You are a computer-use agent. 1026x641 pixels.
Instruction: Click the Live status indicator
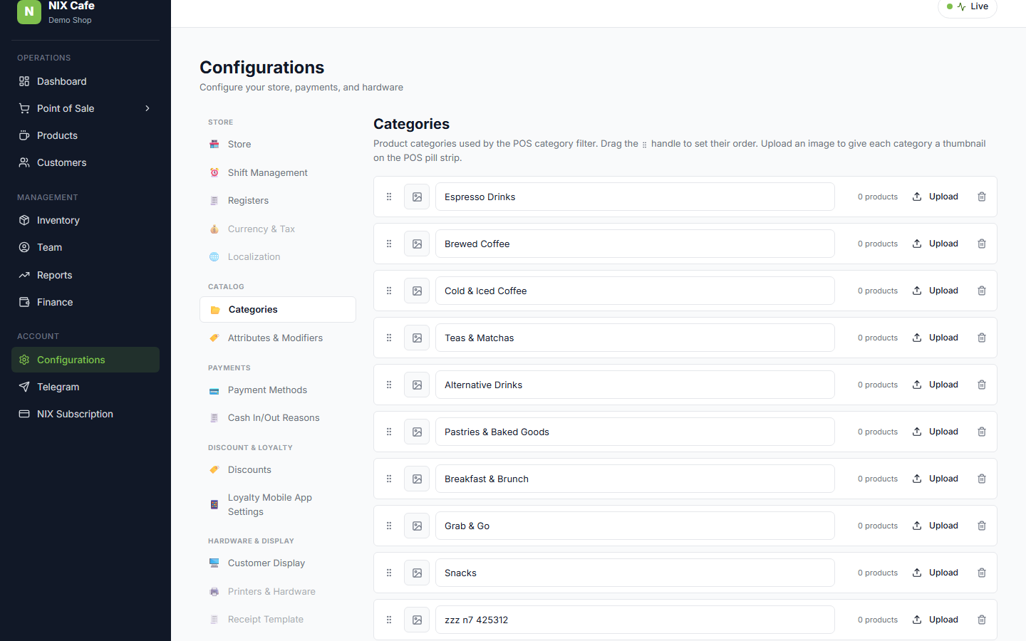(x=967, y=6)
